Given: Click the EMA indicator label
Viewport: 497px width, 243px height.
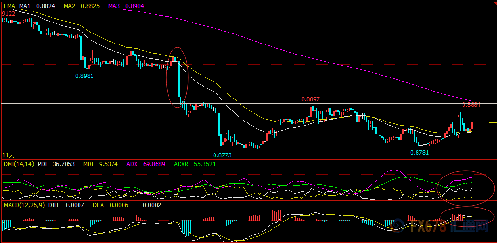Looking at the screenshot, I should (x=9, y=6).
